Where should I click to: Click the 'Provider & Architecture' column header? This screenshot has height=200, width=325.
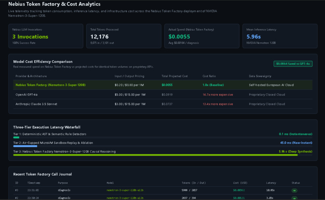[x=31, y=76]
